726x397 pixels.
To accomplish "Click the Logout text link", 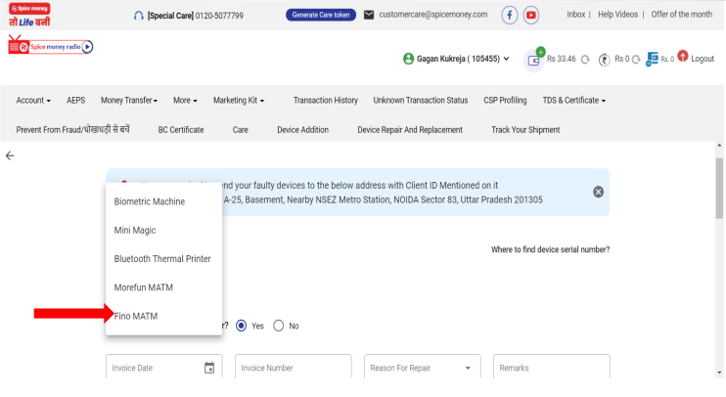I will pos(703,59).
